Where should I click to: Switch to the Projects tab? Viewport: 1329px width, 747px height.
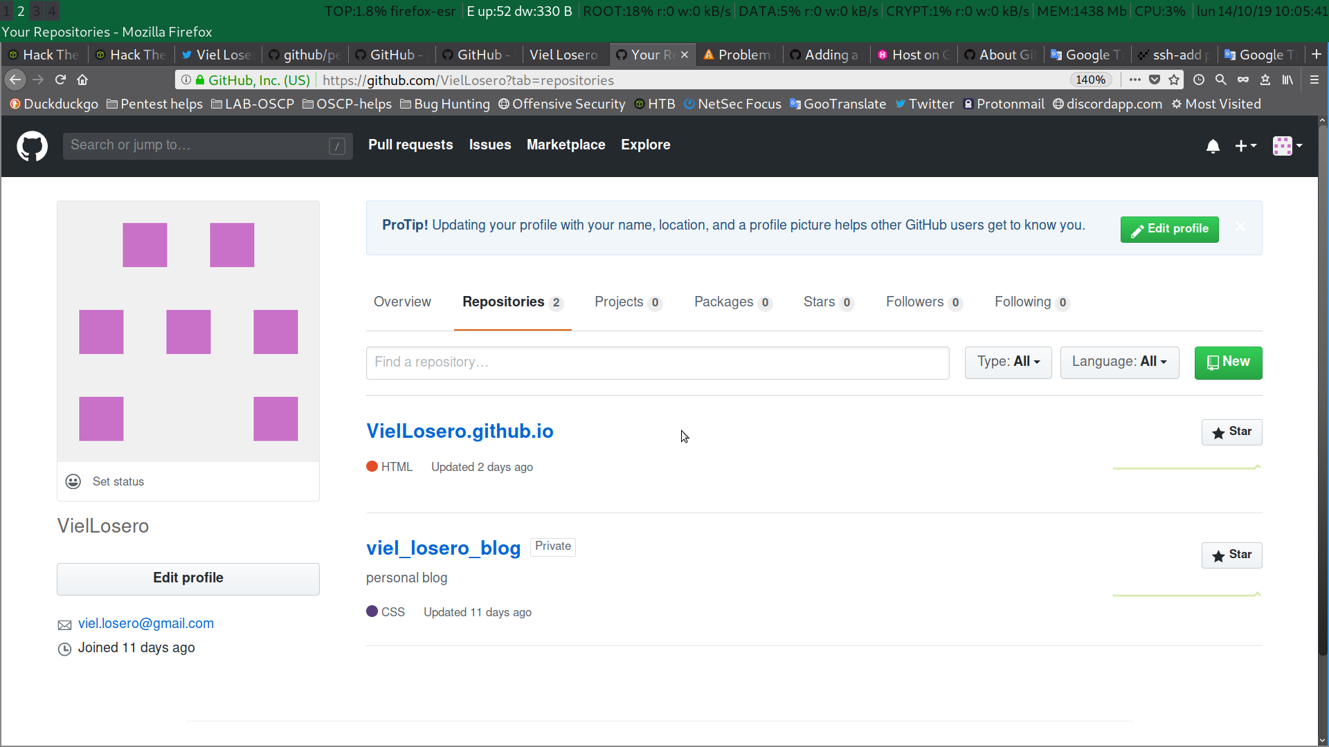point(629,302)
